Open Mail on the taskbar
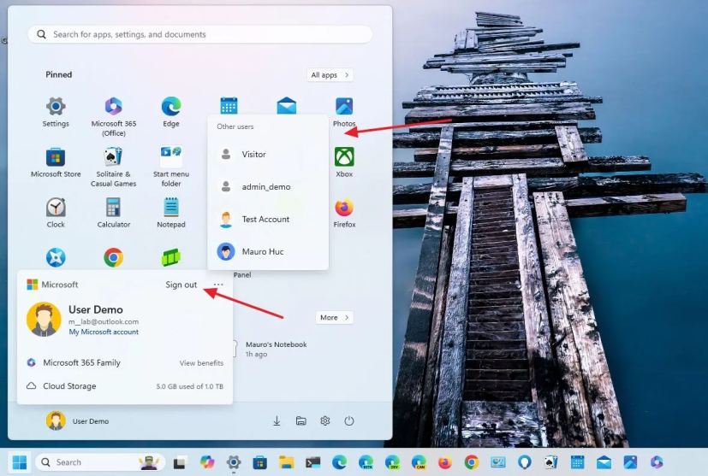Viewport: 708px width, 476px height. (604, 462)
